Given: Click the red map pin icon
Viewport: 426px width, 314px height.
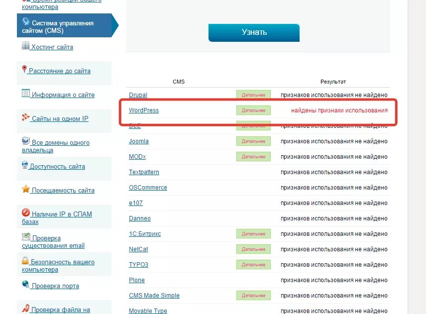Looking at the screenshot, I should pos(24,69).
